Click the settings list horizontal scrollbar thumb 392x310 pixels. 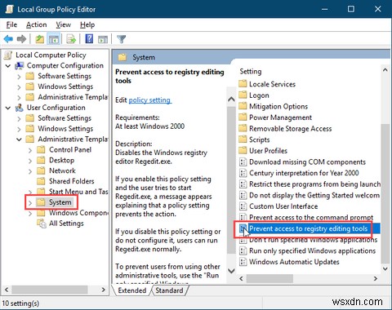coord(269,278)
